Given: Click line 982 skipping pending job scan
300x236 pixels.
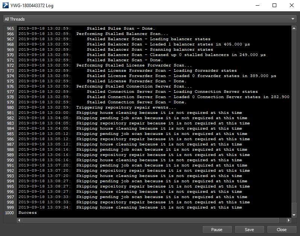Looking at the screenshot, I should (133, 118).
